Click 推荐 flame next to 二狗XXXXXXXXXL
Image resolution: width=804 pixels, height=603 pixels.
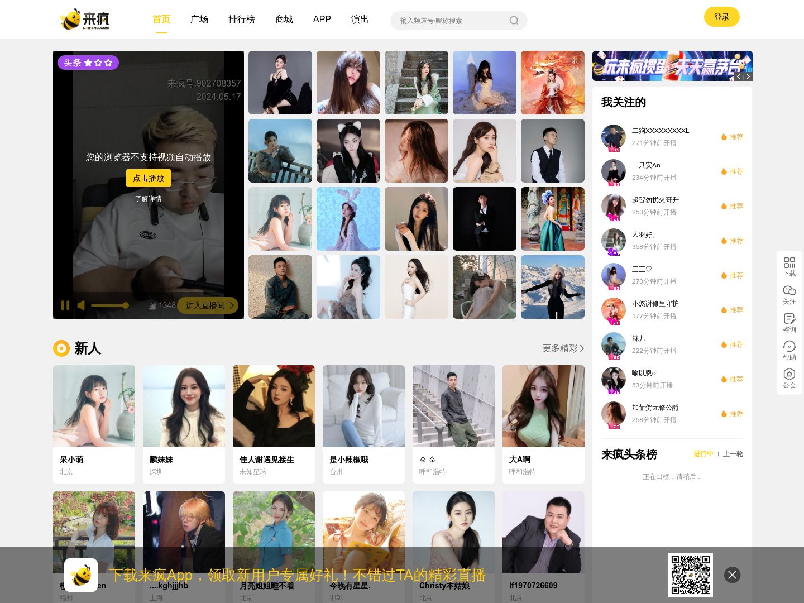coord(731,137)
